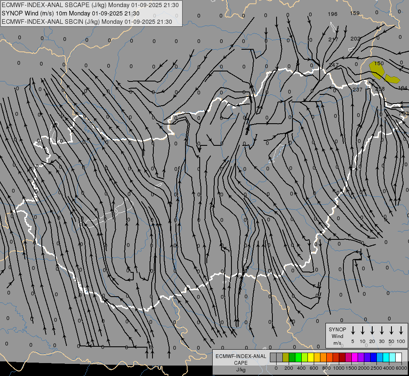Click the 50 m/s wind arrow in the legend
The image size is (409, 376).
(391, 330)
